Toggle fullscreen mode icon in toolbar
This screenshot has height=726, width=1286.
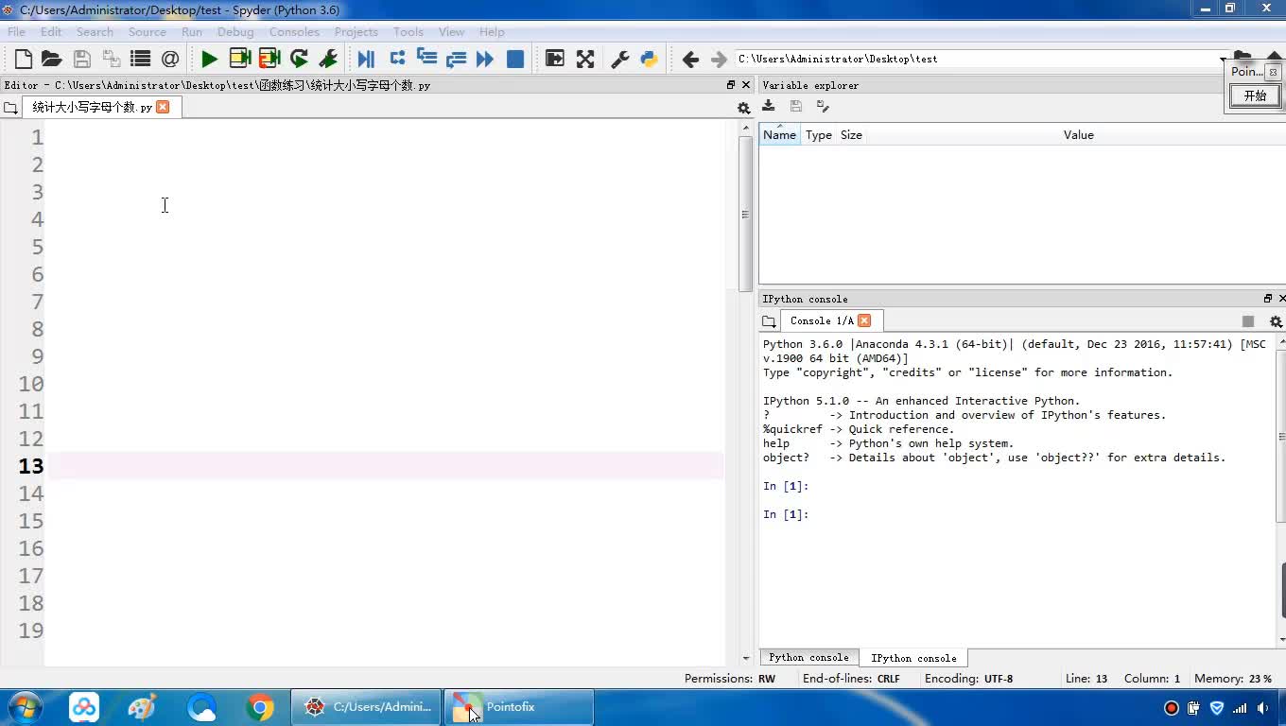click(x=585, y=59)
